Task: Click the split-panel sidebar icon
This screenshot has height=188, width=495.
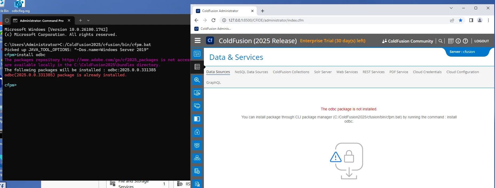Action: click(x=197, y=119)
